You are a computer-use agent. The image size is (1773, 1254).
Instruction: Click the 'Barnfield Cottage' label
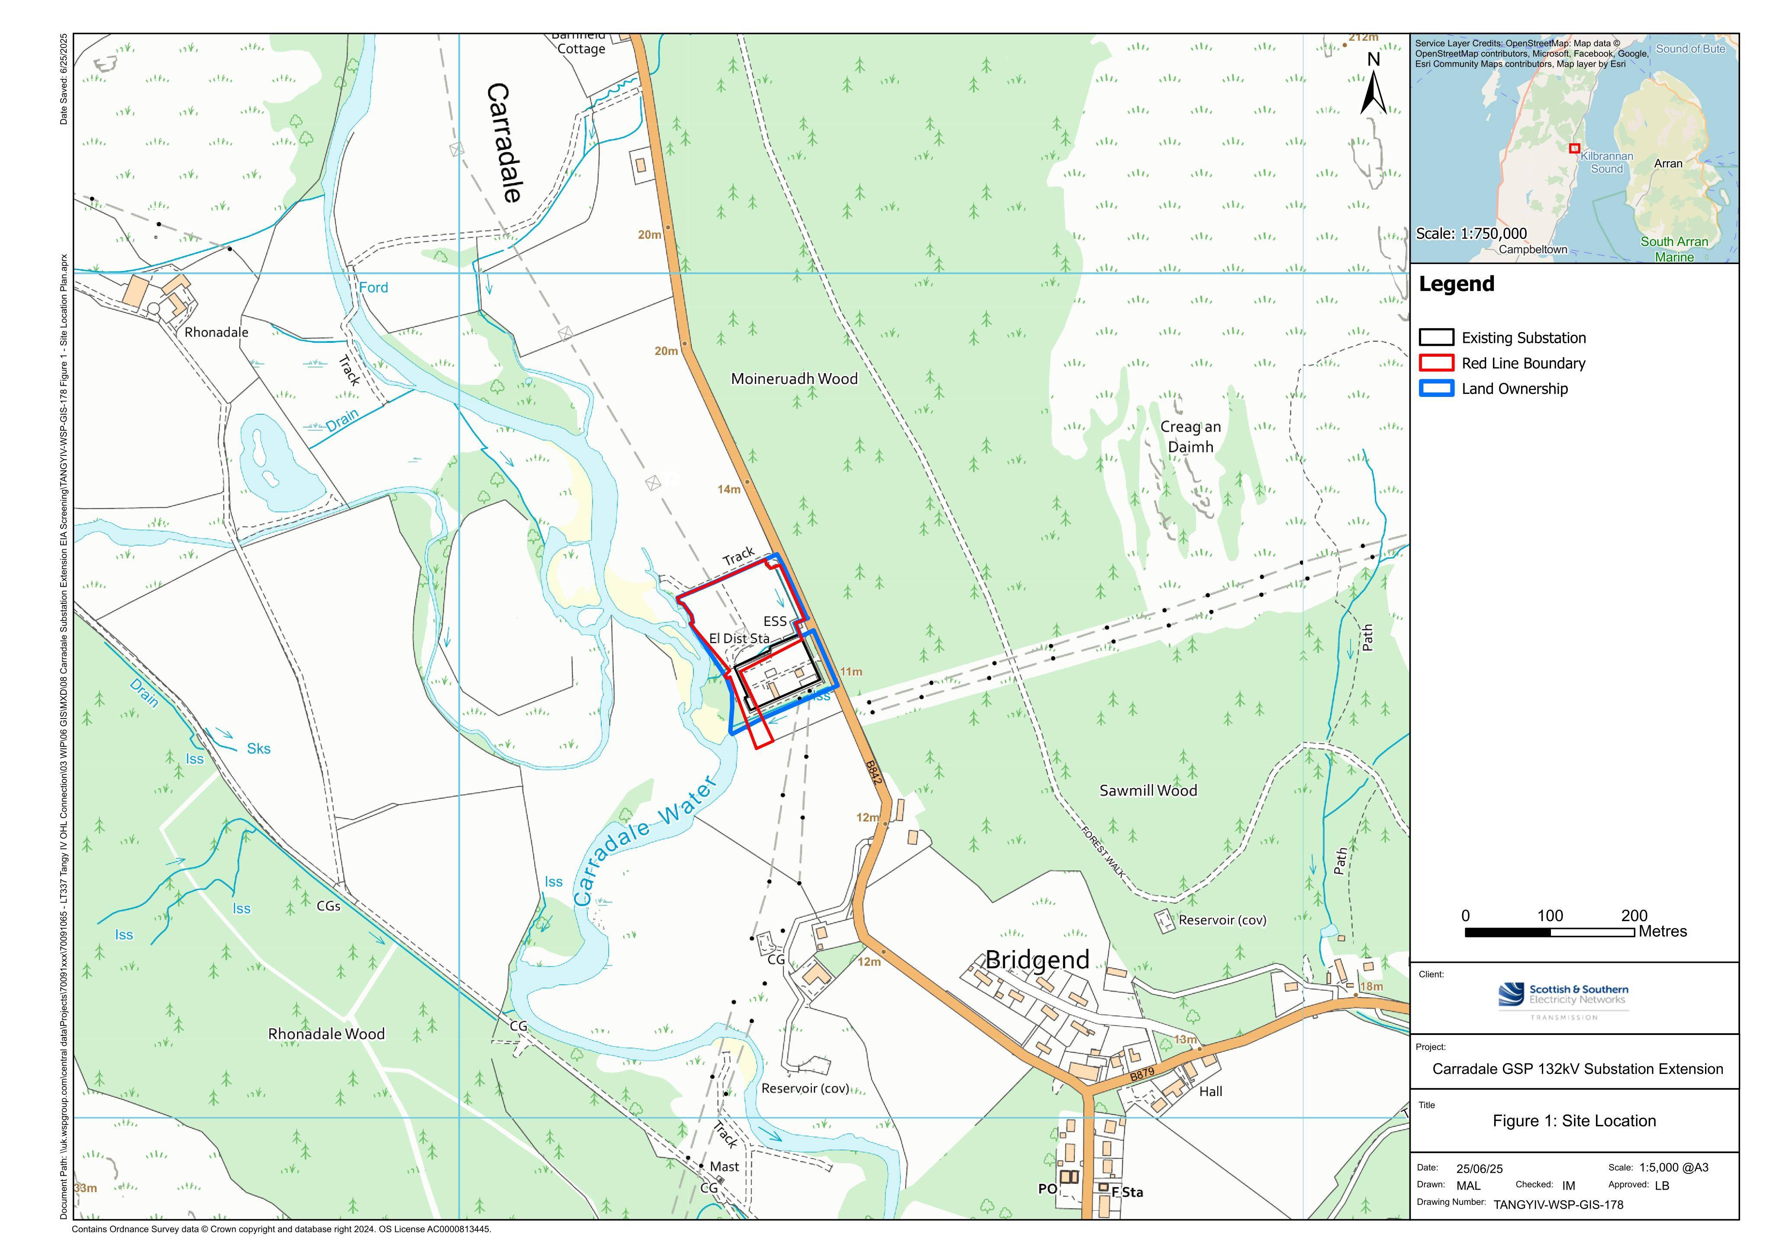pyautogui.click(x=581, y=44)
